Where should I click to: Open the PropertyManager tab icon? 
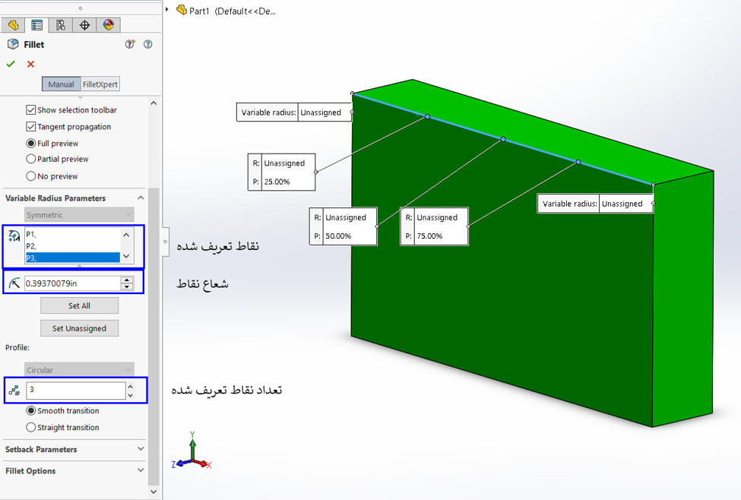(36, 25)
